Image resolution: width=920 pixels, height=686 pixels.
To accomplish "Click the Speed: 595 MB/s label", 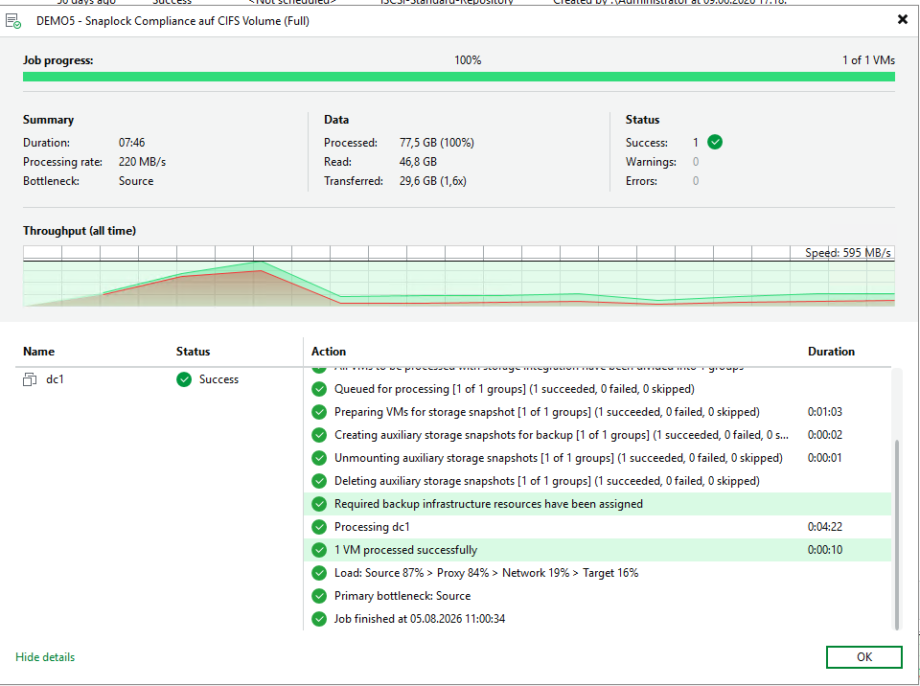I will tap(848, 253).
